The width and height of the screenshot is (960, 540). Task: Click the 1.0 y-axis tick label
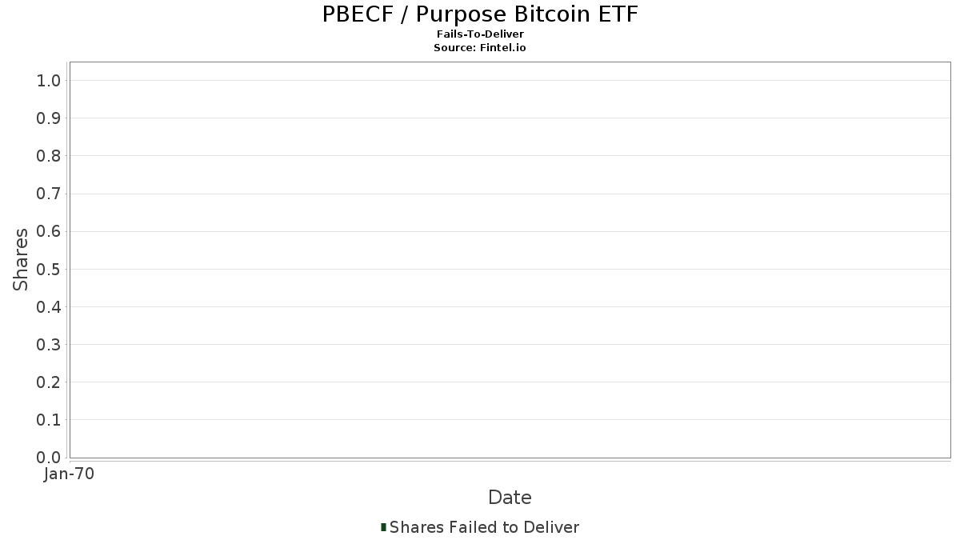click(49, 80)
